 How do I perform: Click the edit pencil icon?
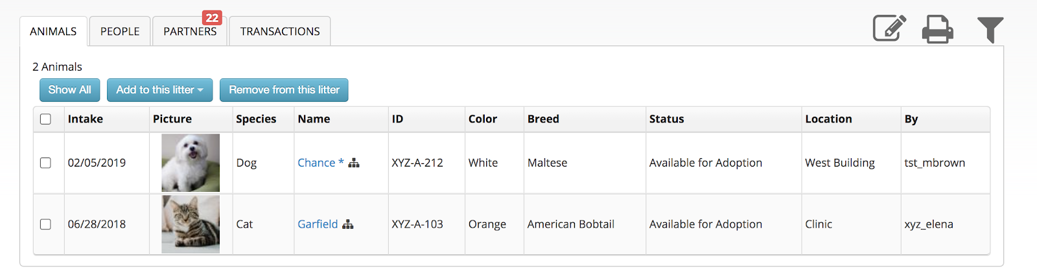click(x=889, y=29)
